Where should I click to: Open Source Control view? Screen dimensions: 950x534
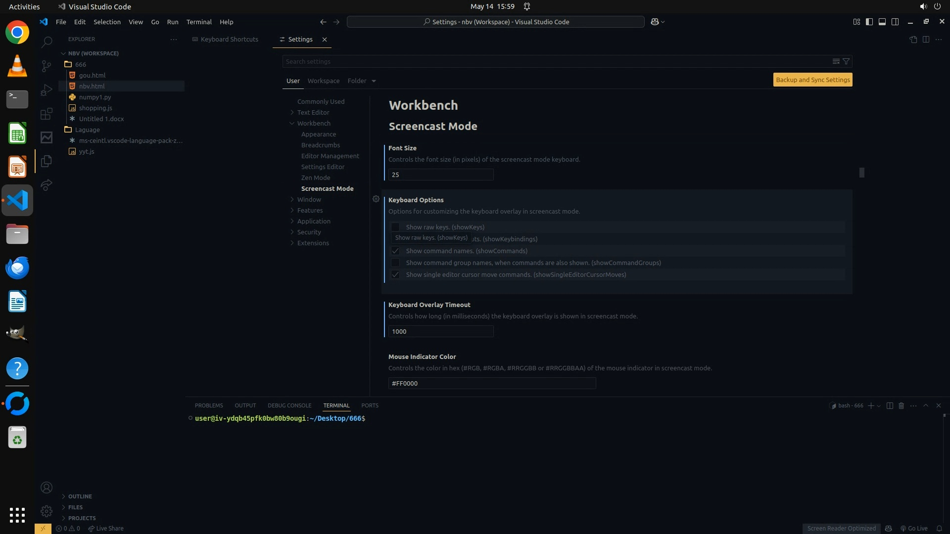point(47,66)
